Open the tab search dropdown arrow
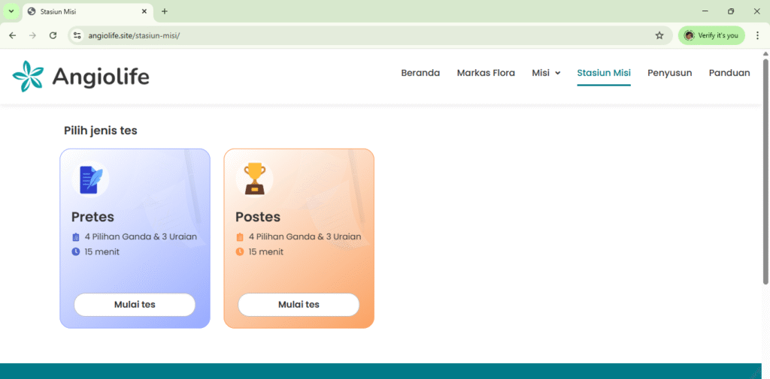This screenshot has height=379, width=770. [x=11, y=11]
